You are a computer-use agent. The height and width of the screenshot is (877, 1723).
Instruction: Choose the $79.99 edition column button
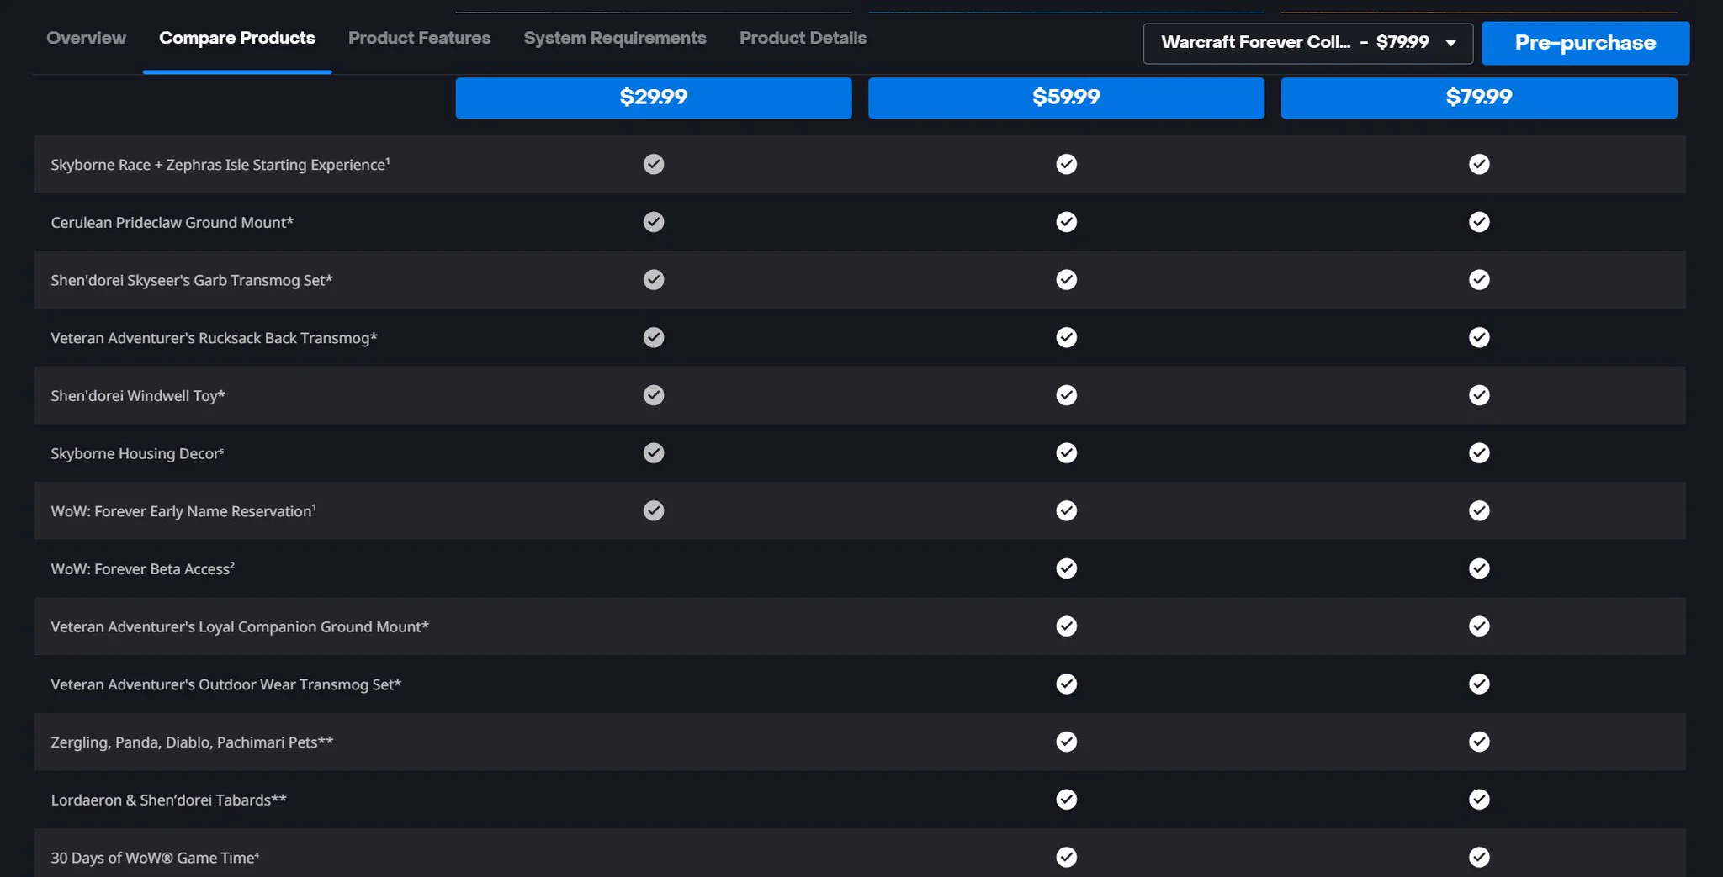1479,98
